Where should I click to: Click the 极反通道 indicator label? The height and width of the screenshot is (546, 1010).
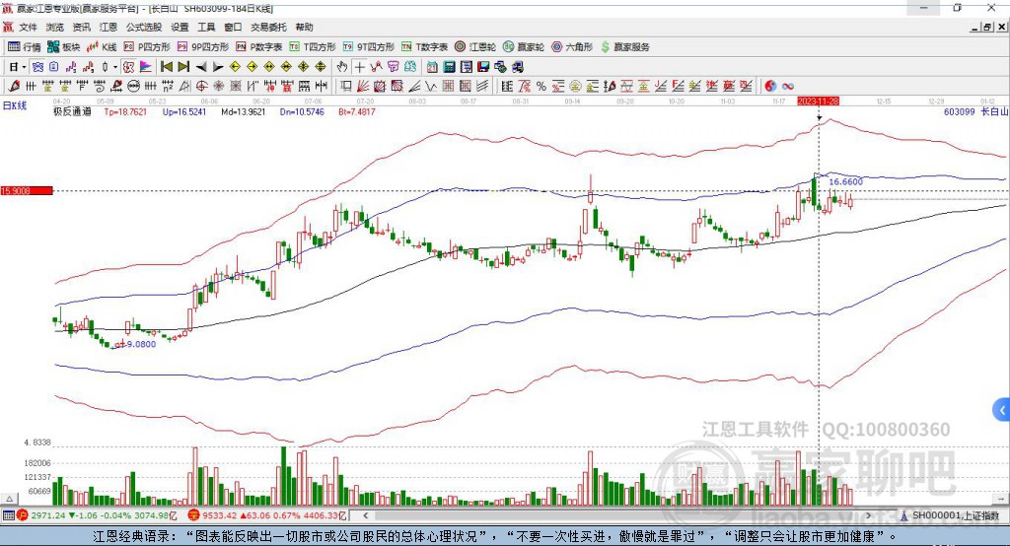(x=72, y=111)
